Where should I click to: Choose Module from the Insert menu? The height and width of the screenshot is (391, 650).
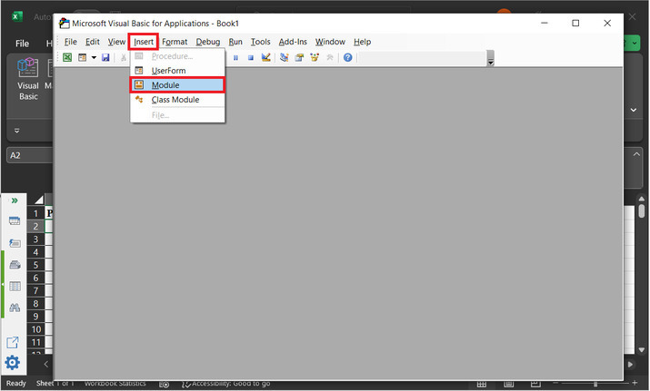[x=177, y=84]
